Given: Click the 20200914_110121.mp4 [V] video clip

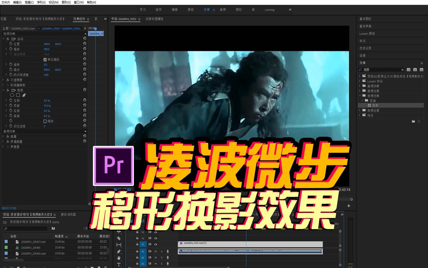Looking at the screenshot, I should (x=250, y=244).
